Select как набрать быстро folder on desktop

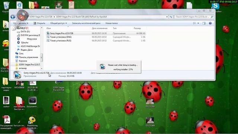pos(19,103)
